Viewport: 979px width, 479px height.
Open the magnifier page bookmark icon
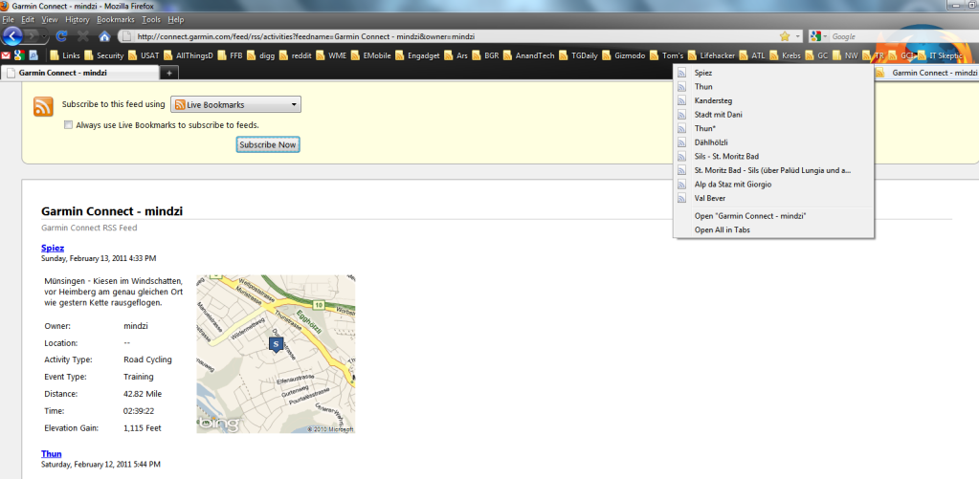[33, 55]
